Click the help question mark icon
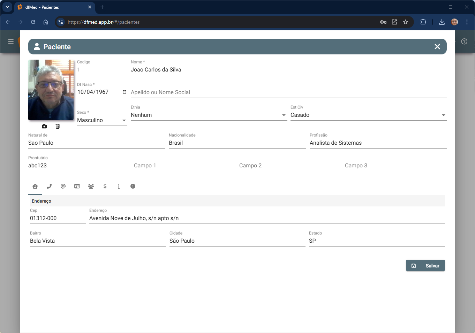Viewport: 475px width, 333px height. tap(464, 41)
